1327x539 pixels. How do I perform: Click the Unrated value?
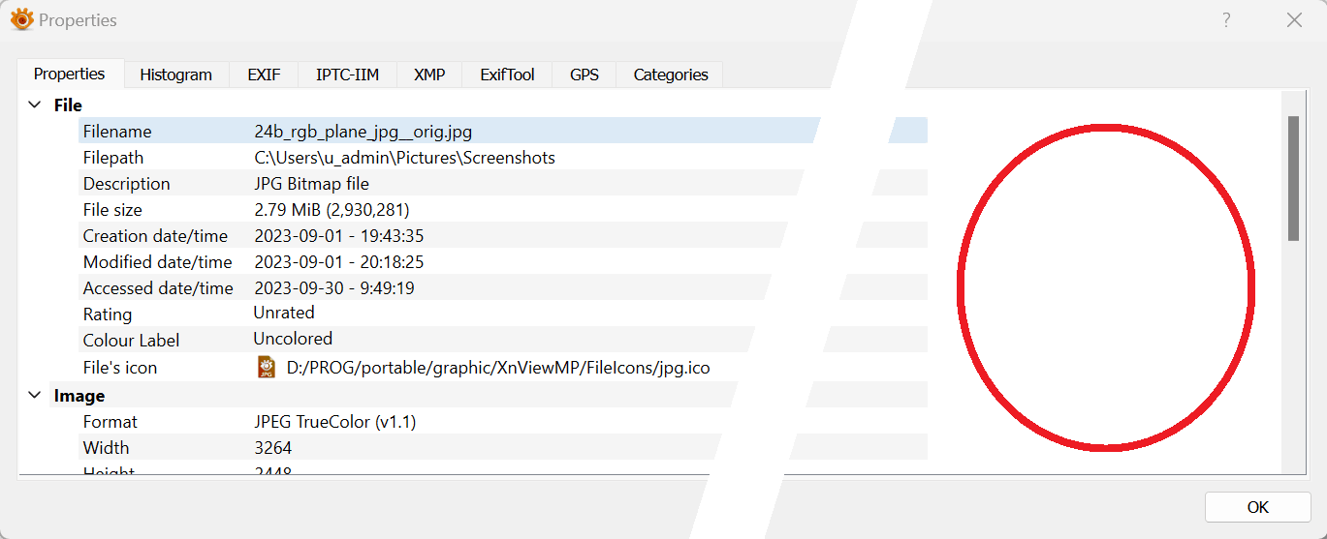[x=284, y=313]
